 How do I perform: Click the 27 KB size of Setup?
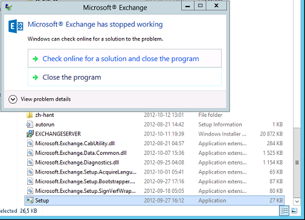pyautogui.click(x=276, y=201)
